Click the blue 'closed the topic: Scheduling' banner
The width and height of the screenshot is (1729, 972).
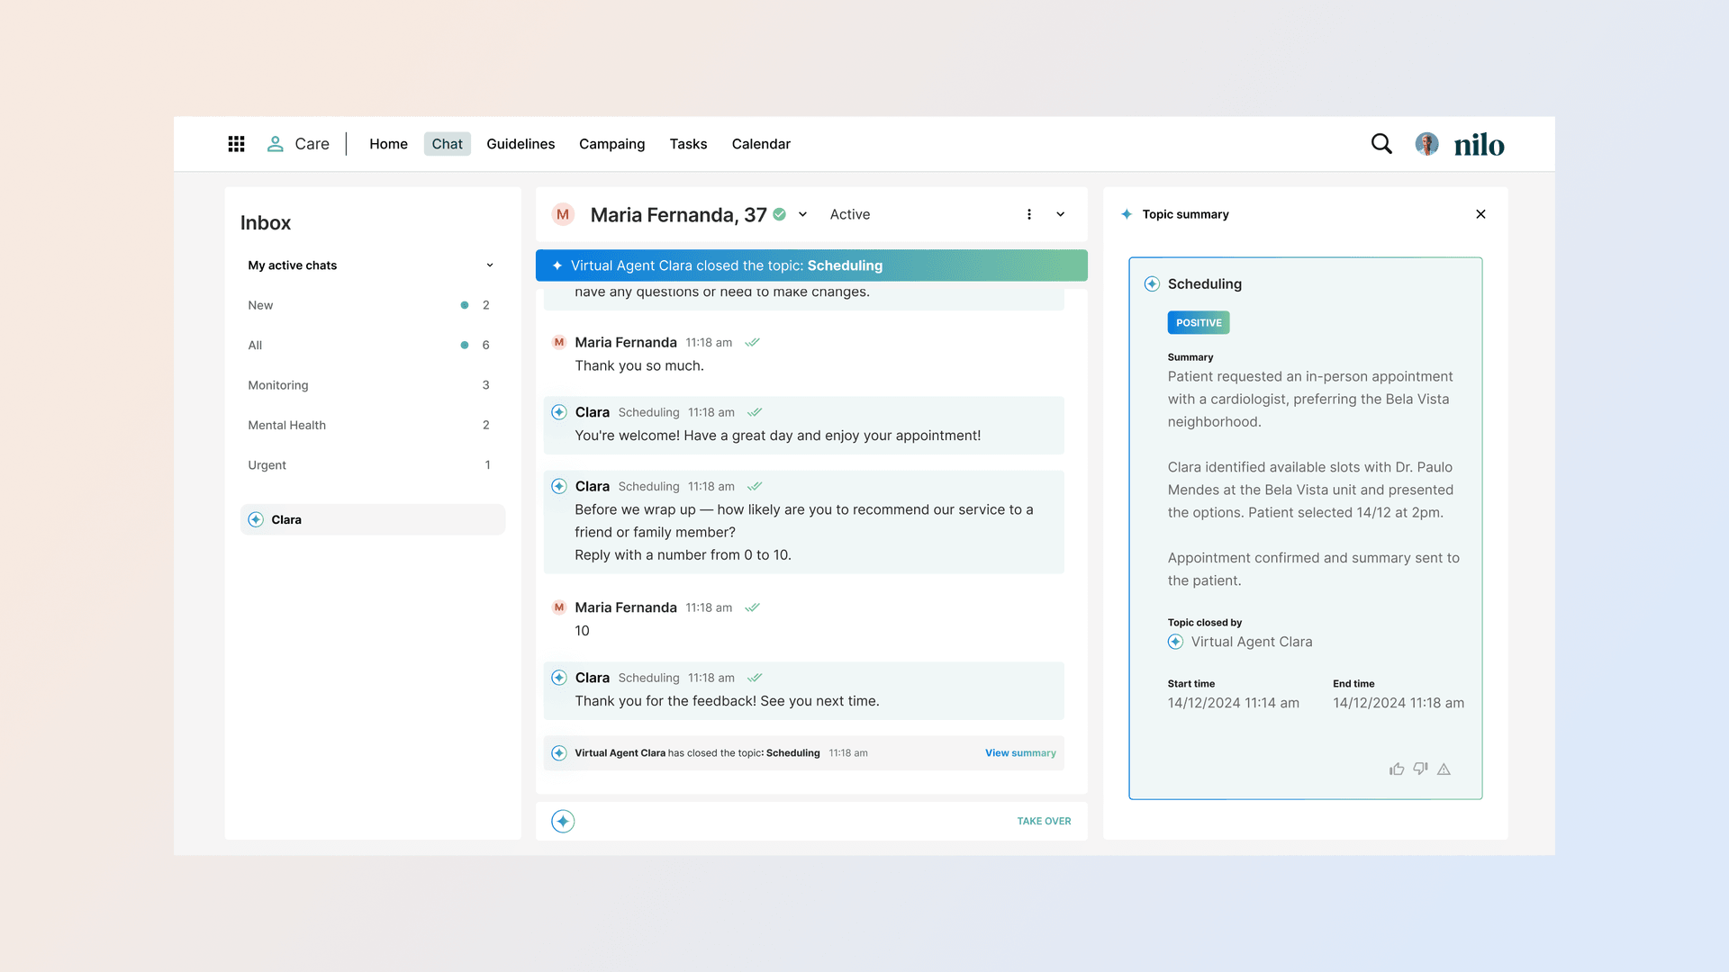(811, 265)
